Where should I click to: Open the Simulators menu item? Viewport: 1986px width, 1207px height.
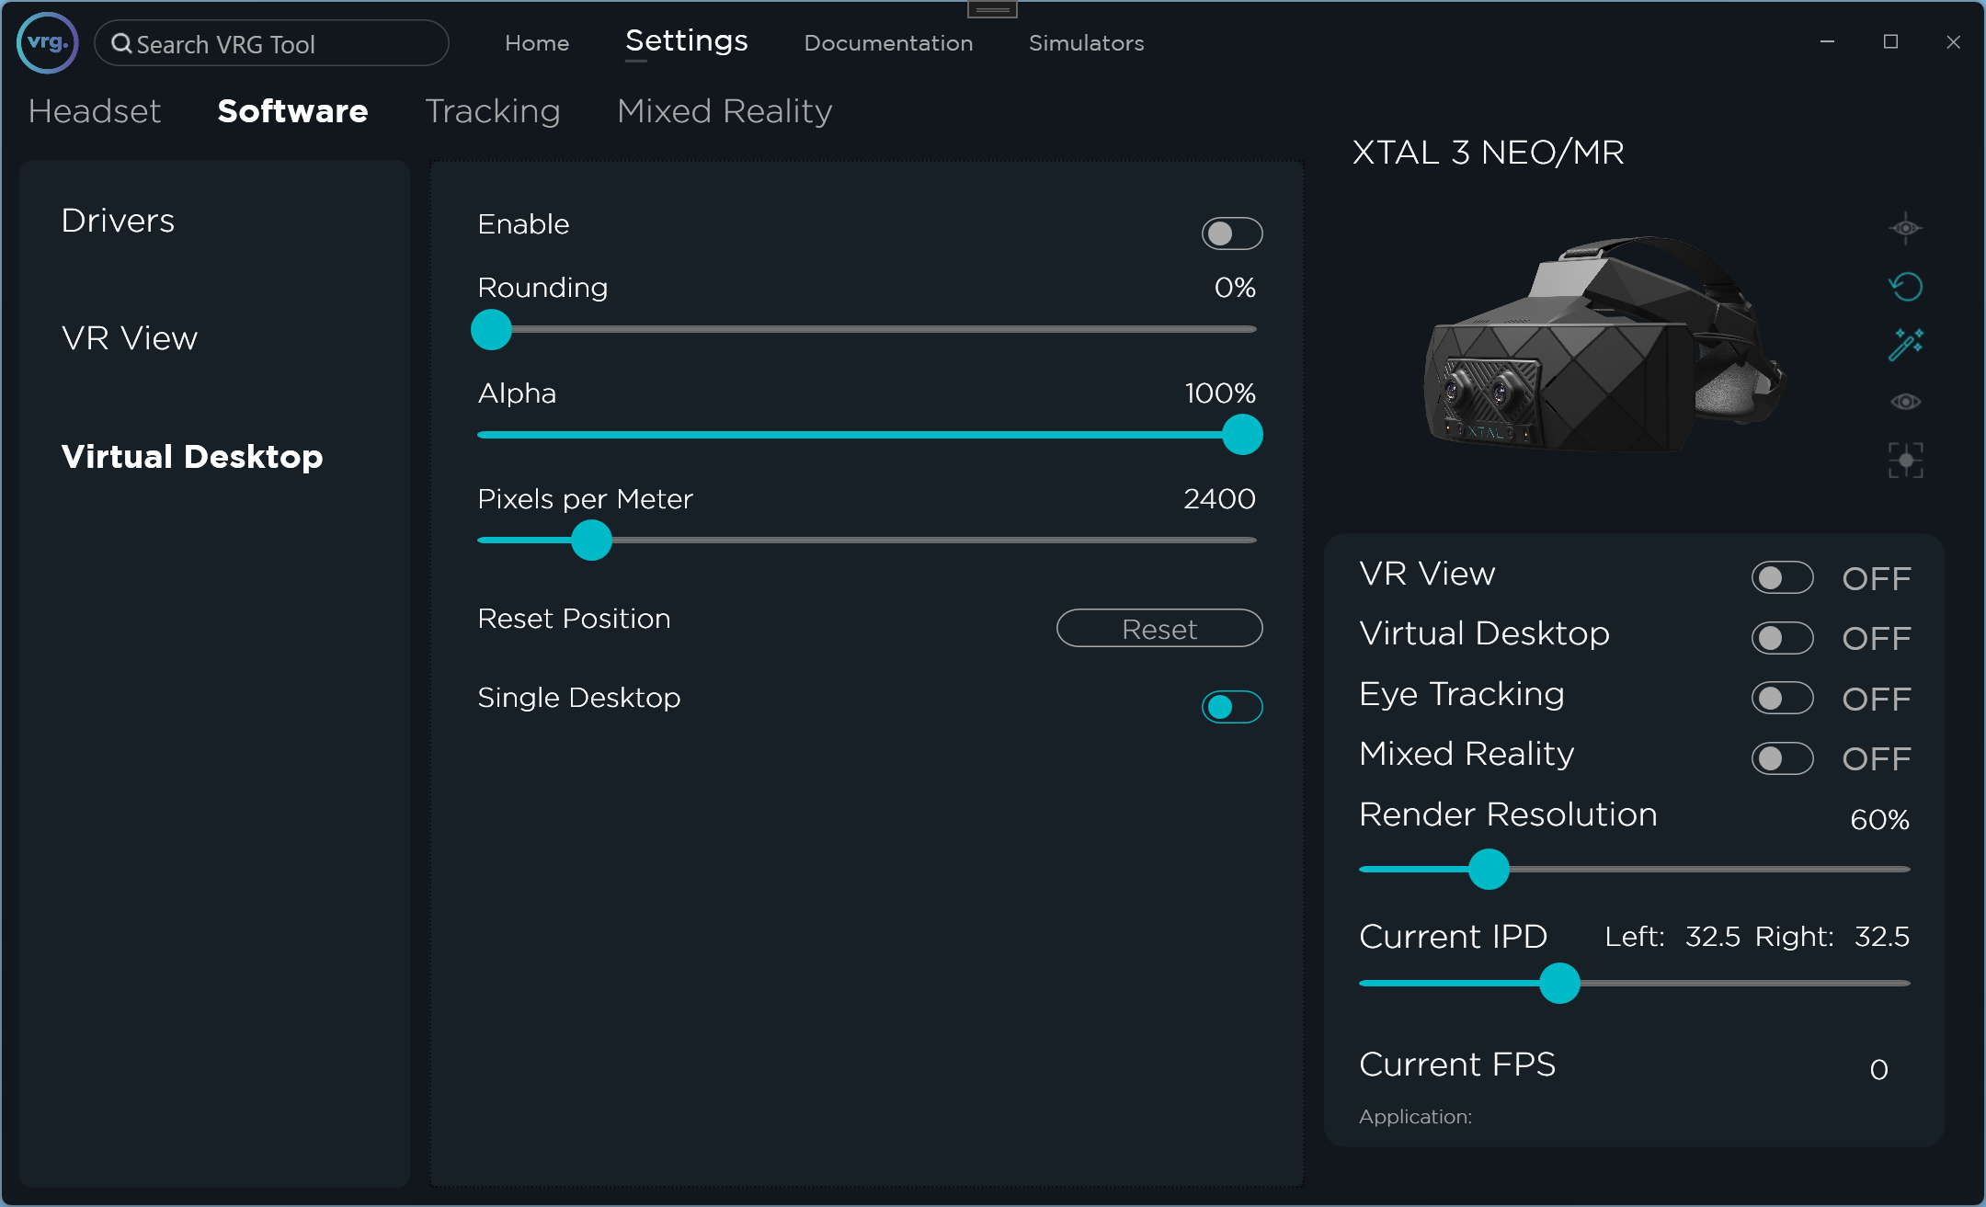(x=1086, y=43)
